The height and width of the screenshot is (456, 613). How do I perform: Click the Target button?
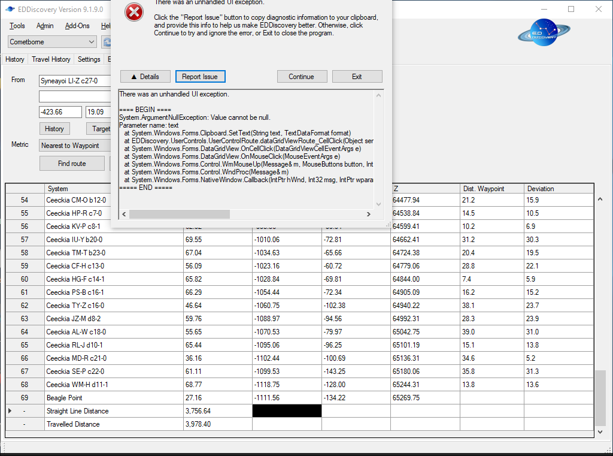pos(101,128)
